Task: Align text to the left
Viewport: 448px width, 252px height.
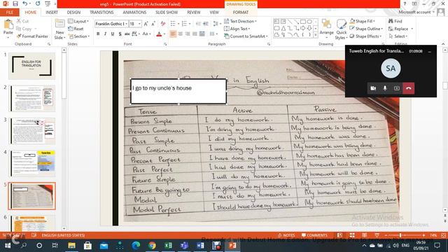Action: tap(173, 34)
